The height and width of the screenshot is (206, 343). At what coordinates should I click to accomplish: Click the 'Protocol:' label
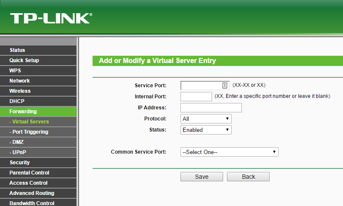coord(155,119)
